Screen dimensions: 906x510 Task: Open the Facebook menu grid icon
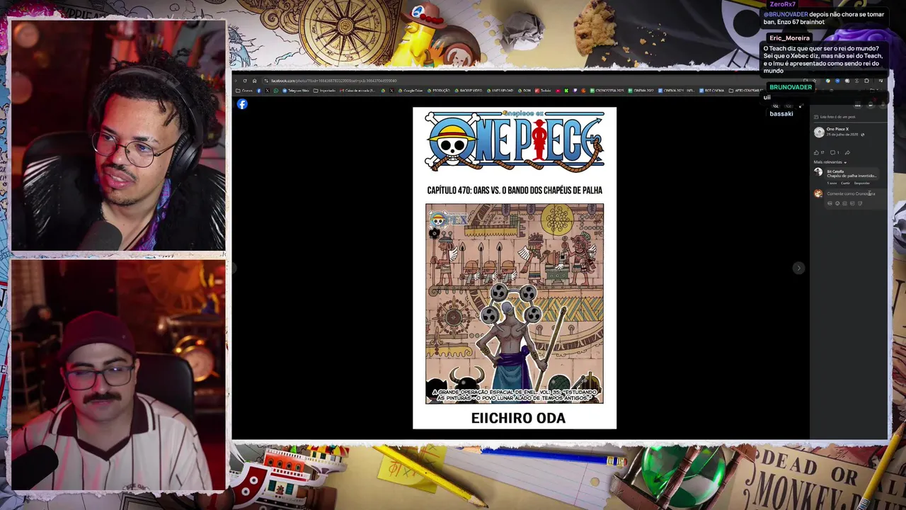tap(857, 103)
